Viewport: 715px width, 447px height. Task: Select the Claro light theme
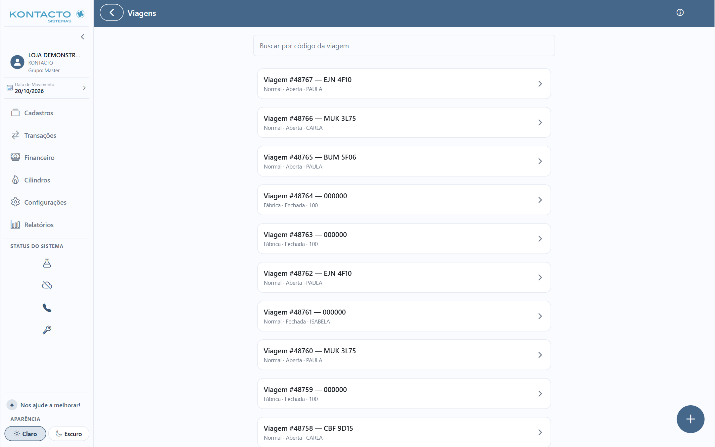[x=25, y=434]
